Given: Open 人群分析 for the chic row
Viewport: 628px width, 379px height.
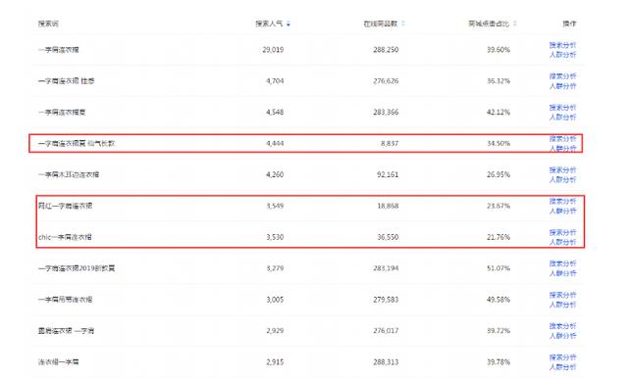Looking at the screenshot, I should (562, 242).
